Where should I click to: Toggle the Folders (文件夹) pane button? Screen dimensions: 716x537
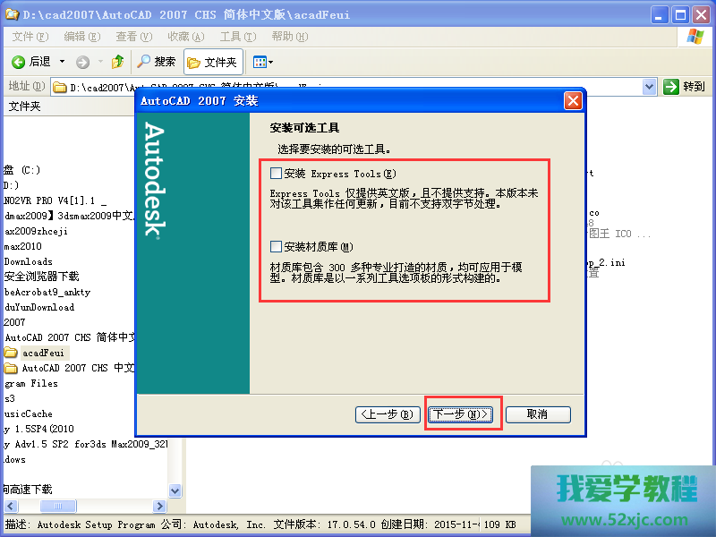click(x=213, y=62)
